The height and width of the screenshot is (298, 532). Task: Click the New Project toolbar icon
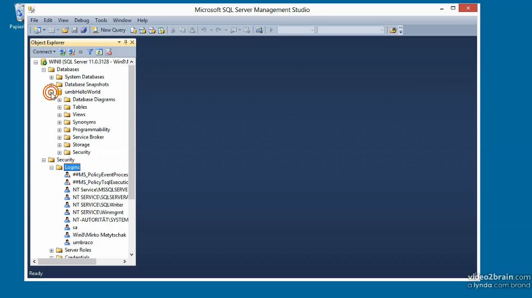pyautogui.click(x=37, y=30)
